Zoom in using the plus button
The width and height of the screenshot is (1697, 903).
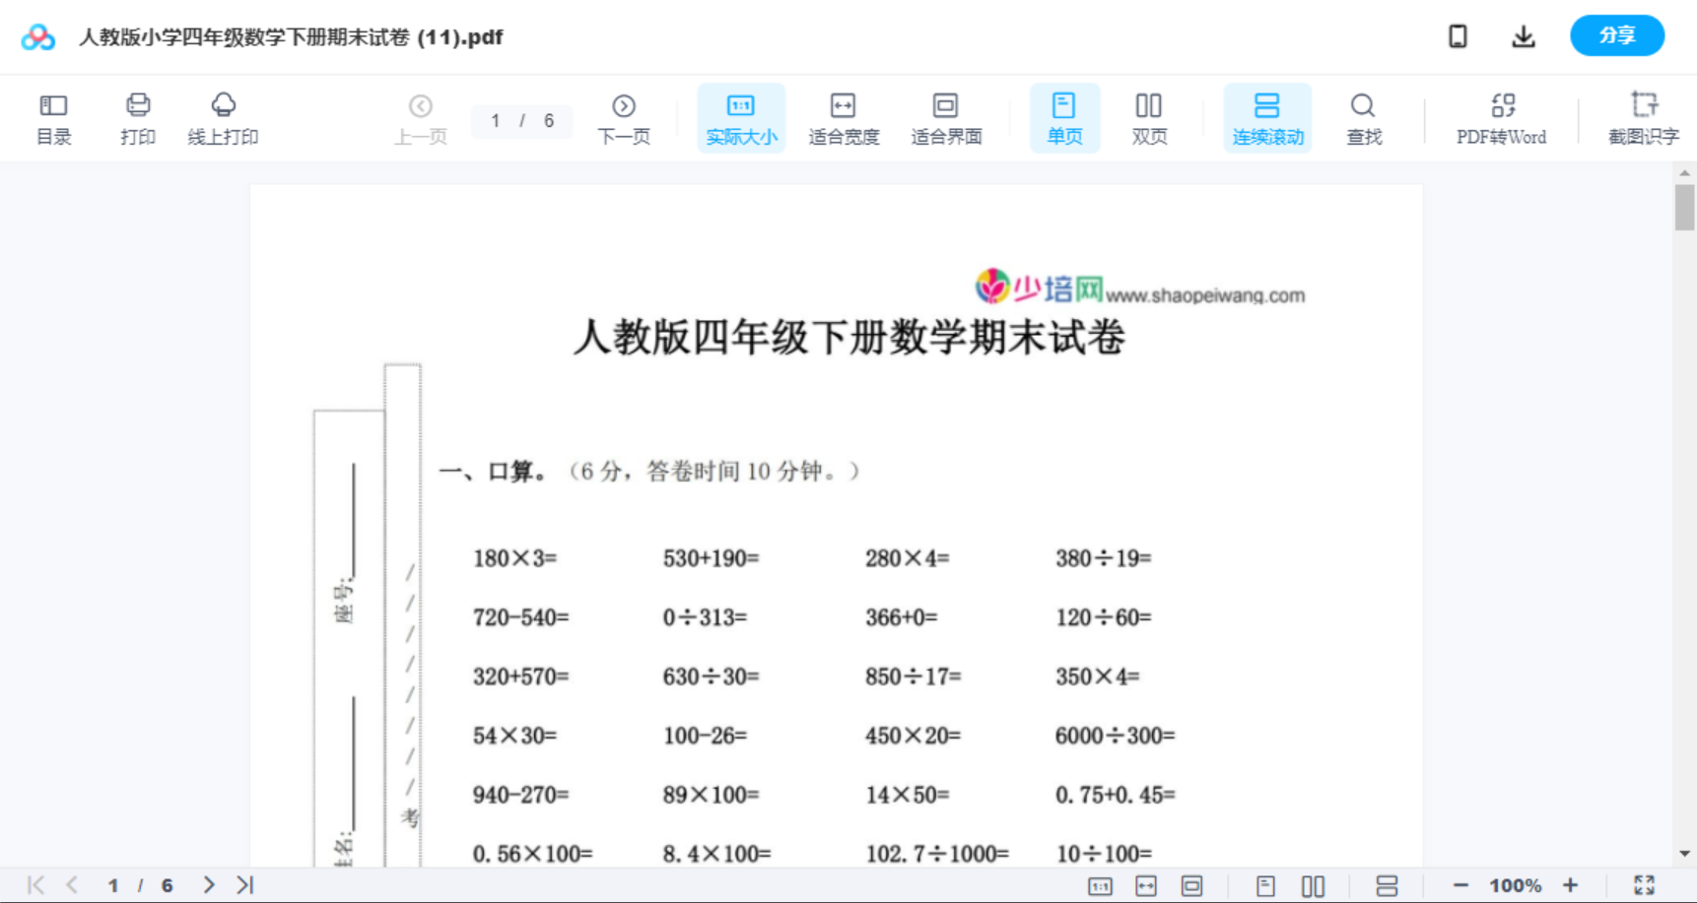click(x=1571, y=884)
